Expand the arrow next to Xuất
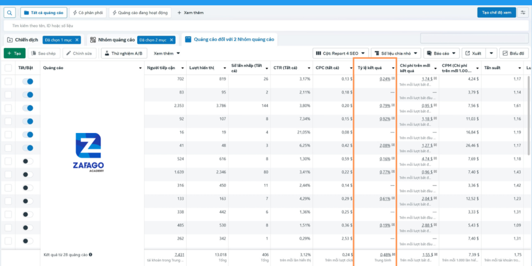This screenshot has height=266, width=532. 491,54
